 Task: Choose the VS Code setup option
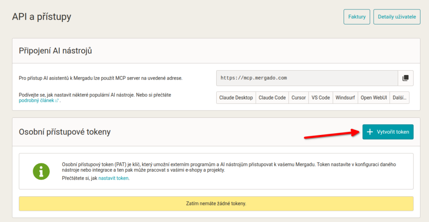320,98
